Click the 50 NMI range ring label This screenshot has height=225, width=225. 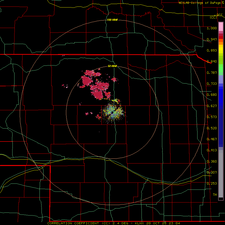click(x=112, y=66)
